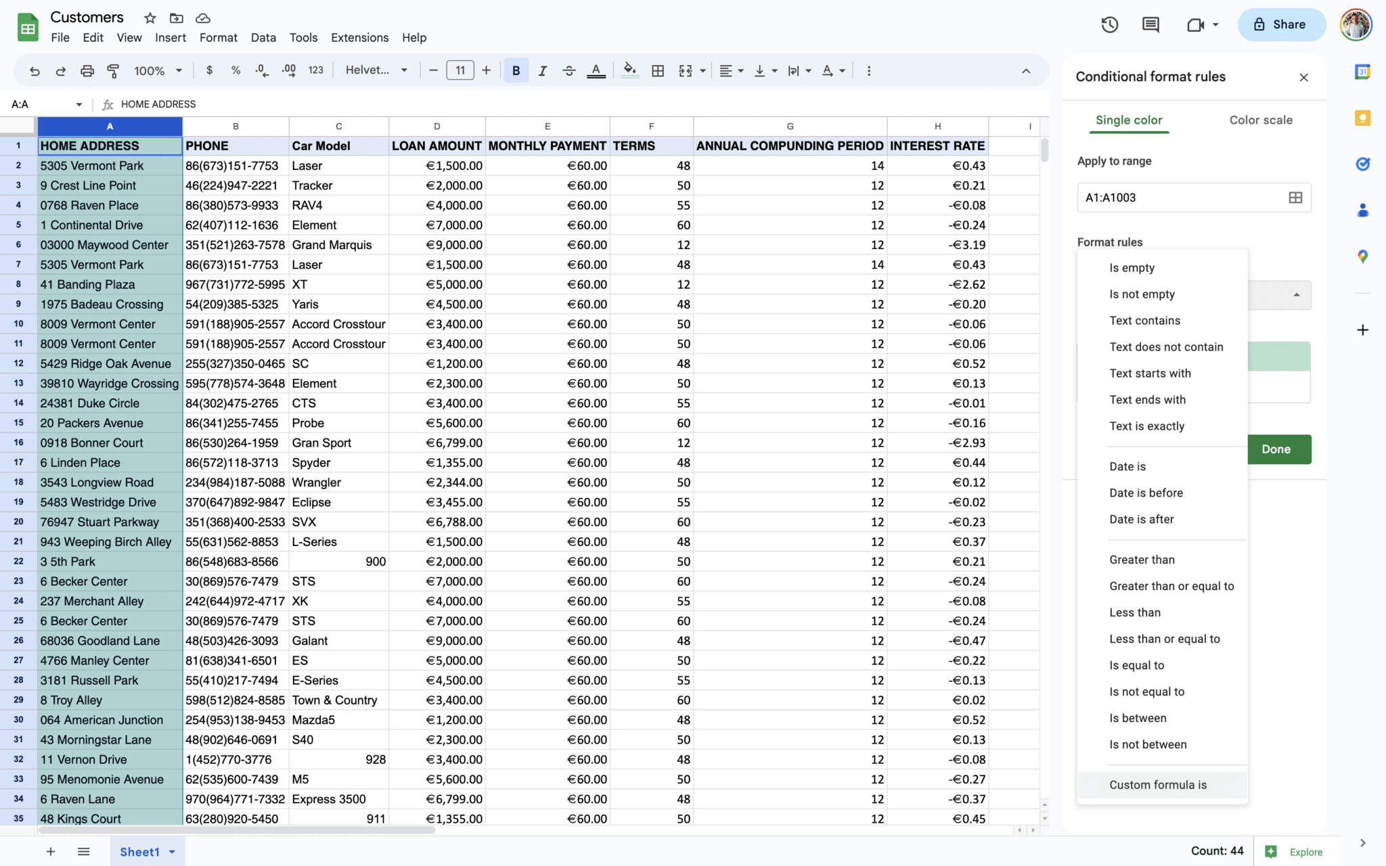Toggle italic formatting
This screenshot has width=1386, height=866.
[542, 70]
